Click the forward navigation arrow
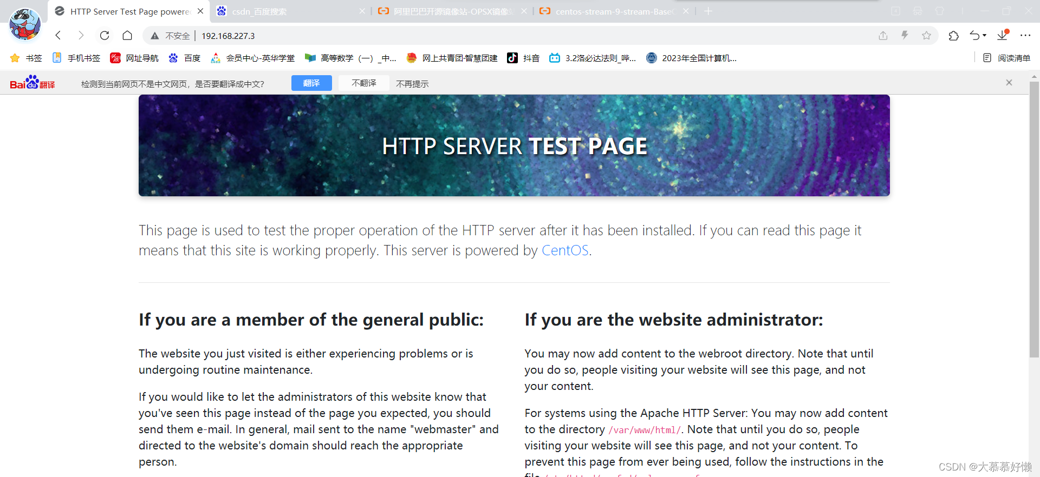Screen dimensions: 1040x477 [x=81, y=36]
